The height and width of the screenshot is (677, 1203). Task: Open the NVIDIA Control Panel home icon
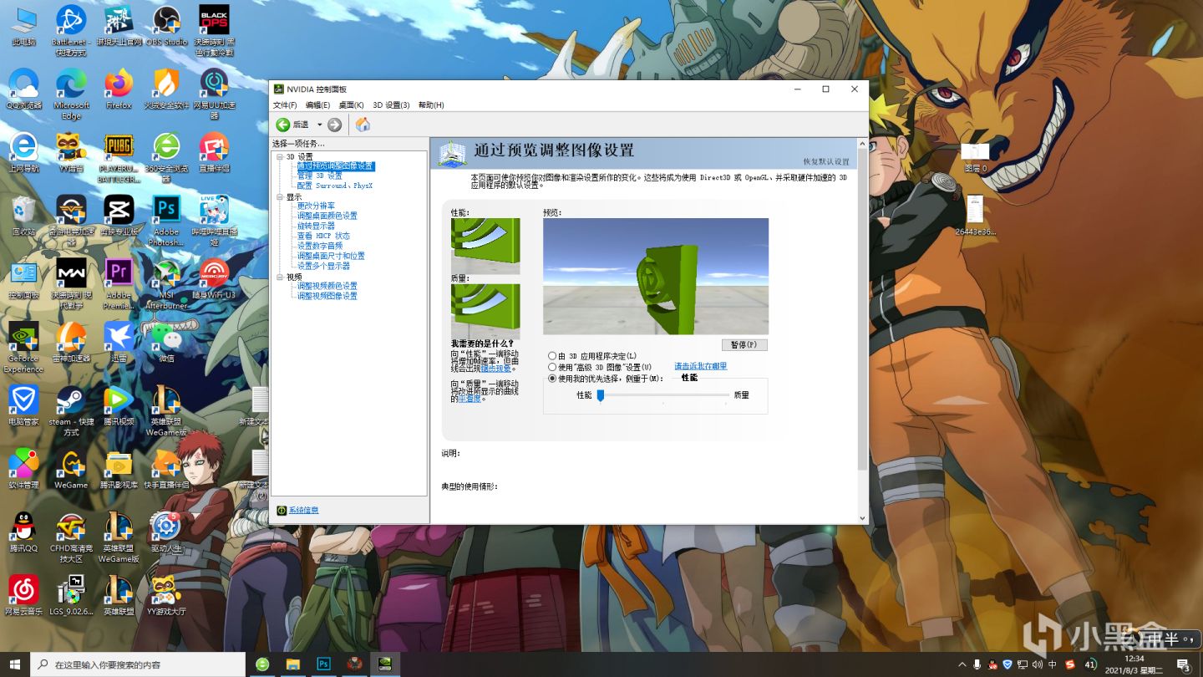(363, 125)
